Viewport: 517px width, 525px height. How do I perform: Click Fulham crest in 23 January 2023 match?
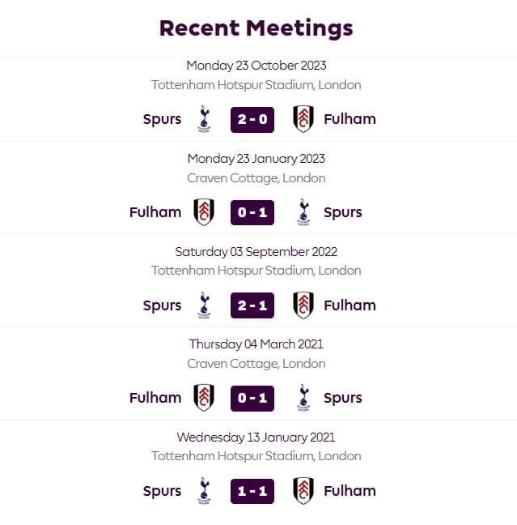pyautogui.click(x=204, y=212)
